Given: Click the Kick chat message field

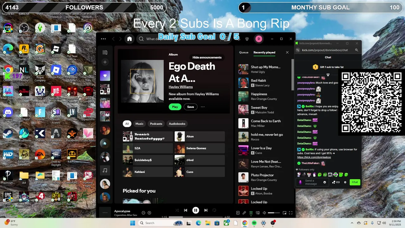Looking at the screenshot, I should point(312,182).
